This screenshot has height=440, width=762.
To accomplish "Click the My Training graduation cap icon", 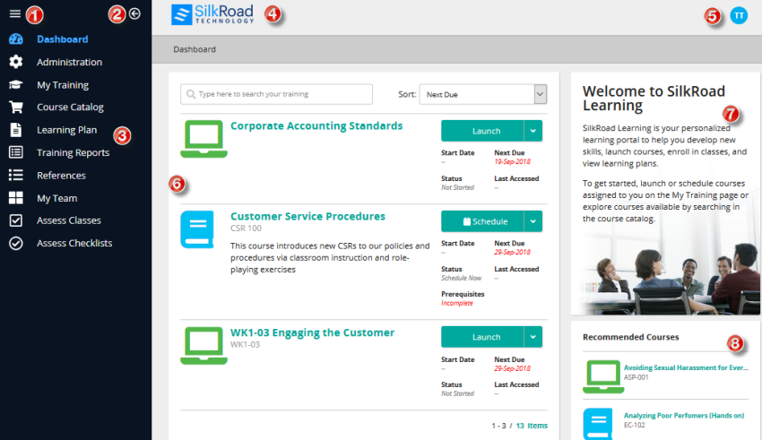I will (x=15, y=84).
